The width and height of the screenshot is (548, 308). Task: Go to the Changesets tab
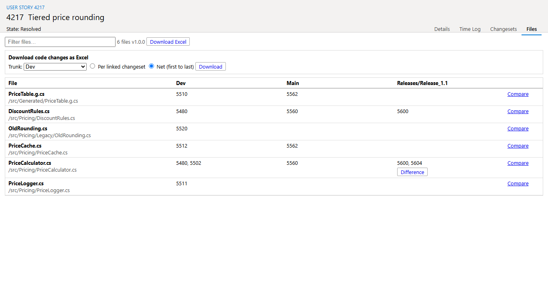tap(503, 29)
